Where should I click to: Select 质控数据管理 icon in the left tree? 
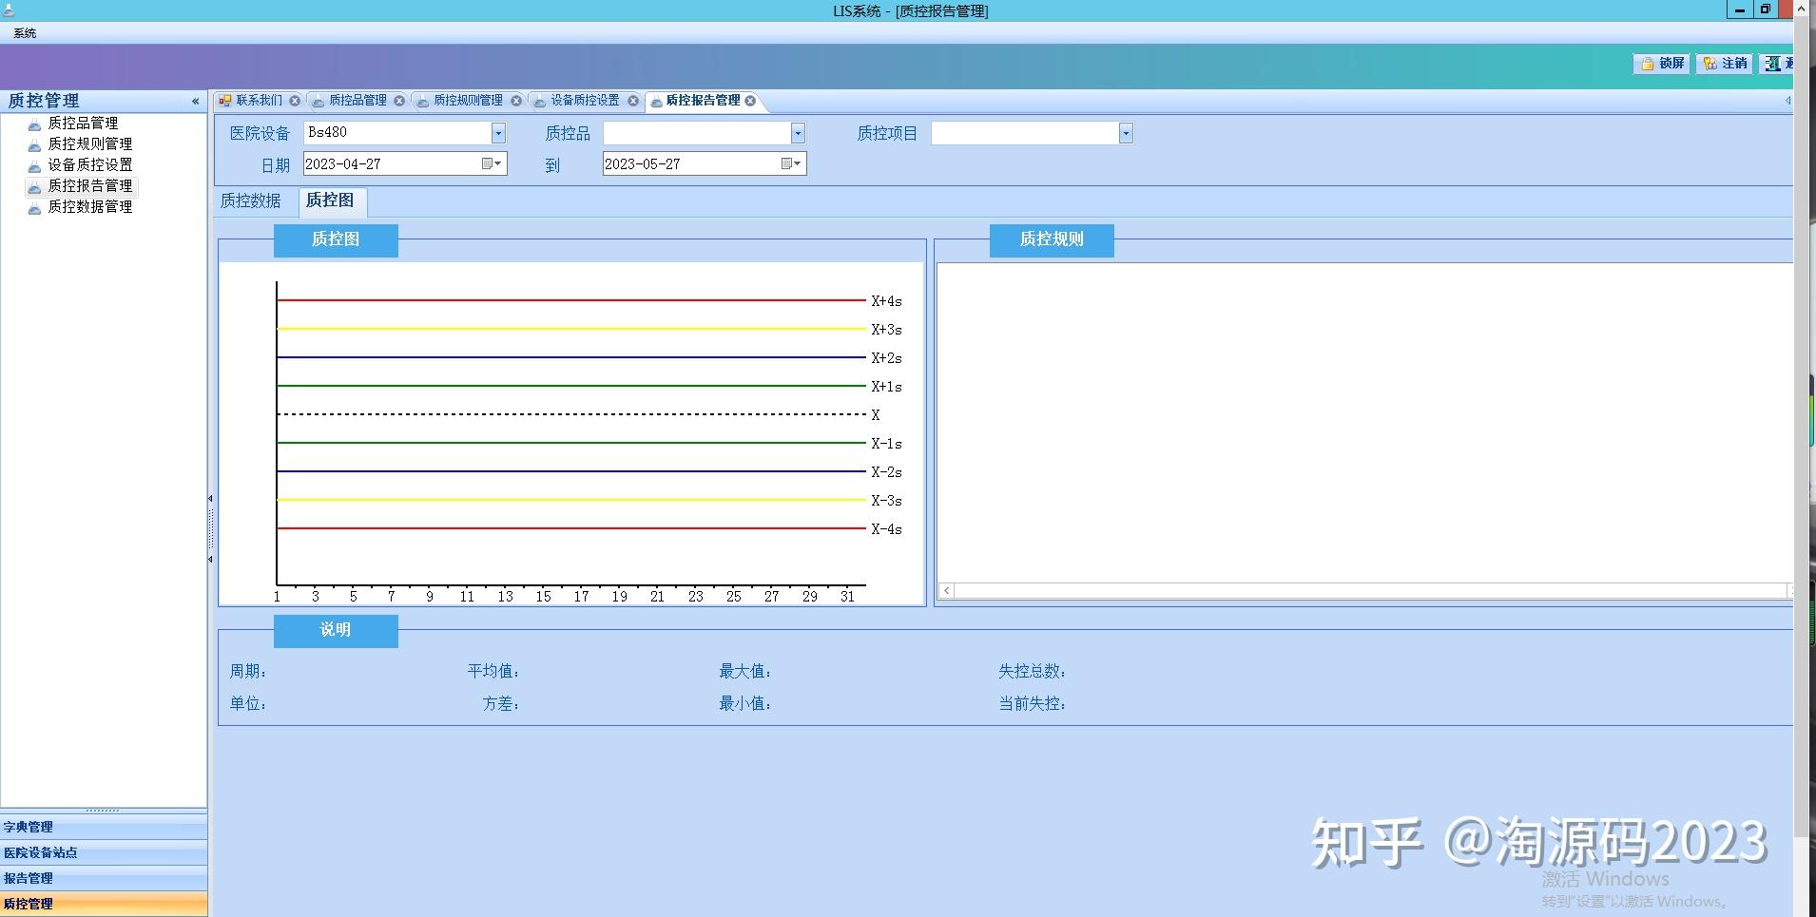(34, 207)
